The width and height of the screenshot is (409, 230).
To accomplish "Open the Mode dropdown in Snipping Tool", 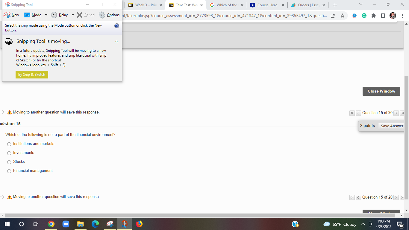I will pyautogui.click(x=46, y=15).
